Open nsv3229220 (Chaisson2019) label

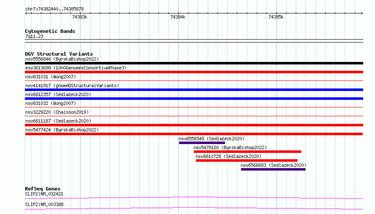(x=57, y=112)
